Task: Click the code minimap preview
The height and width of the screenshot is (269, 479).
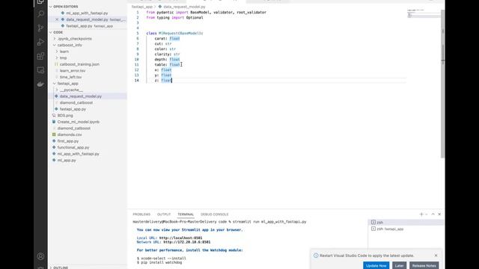Action: tap(424, 13)
